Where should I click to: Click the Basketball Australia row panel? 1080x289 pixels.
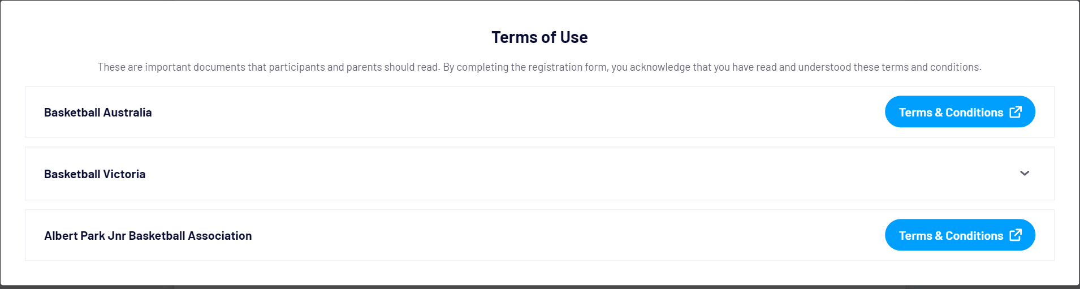click(509, 112)
